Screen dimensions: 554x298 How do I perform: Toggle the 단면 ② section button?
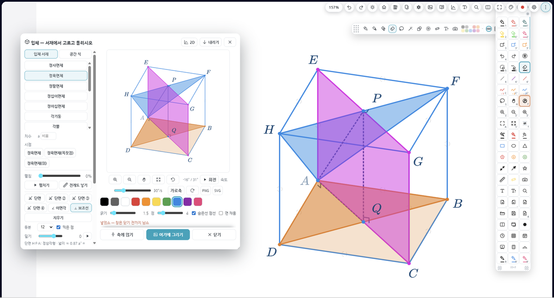pos(57,198)
